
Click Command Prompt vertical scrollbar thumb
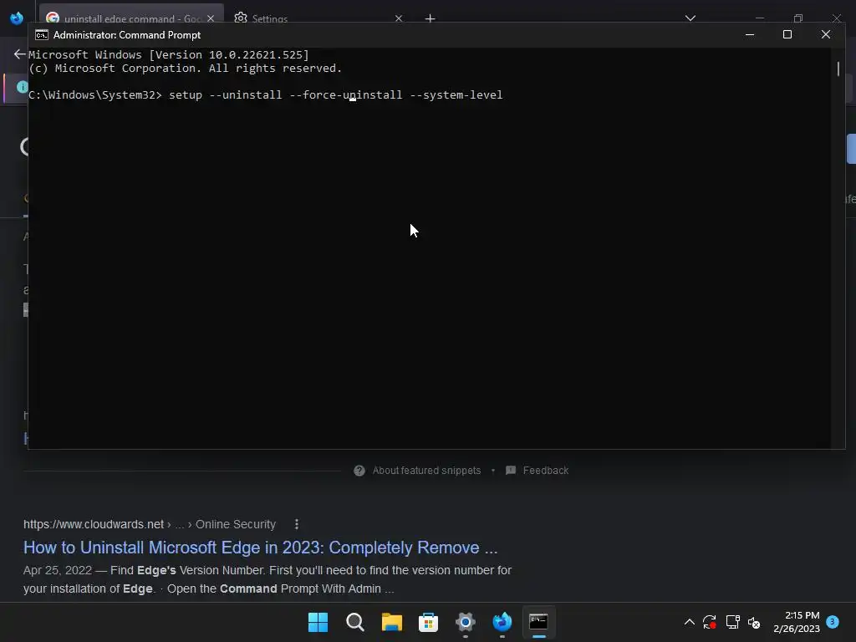(838, 69)
